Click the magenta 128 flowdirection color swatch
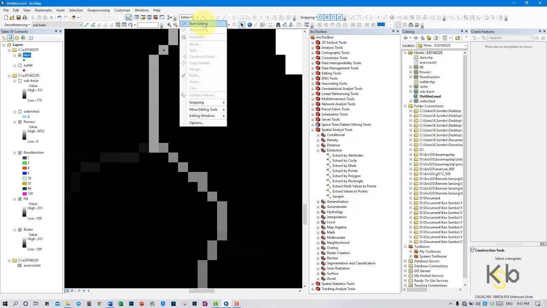The width and height of the screenshot is (547, 308). click(25, 194)
